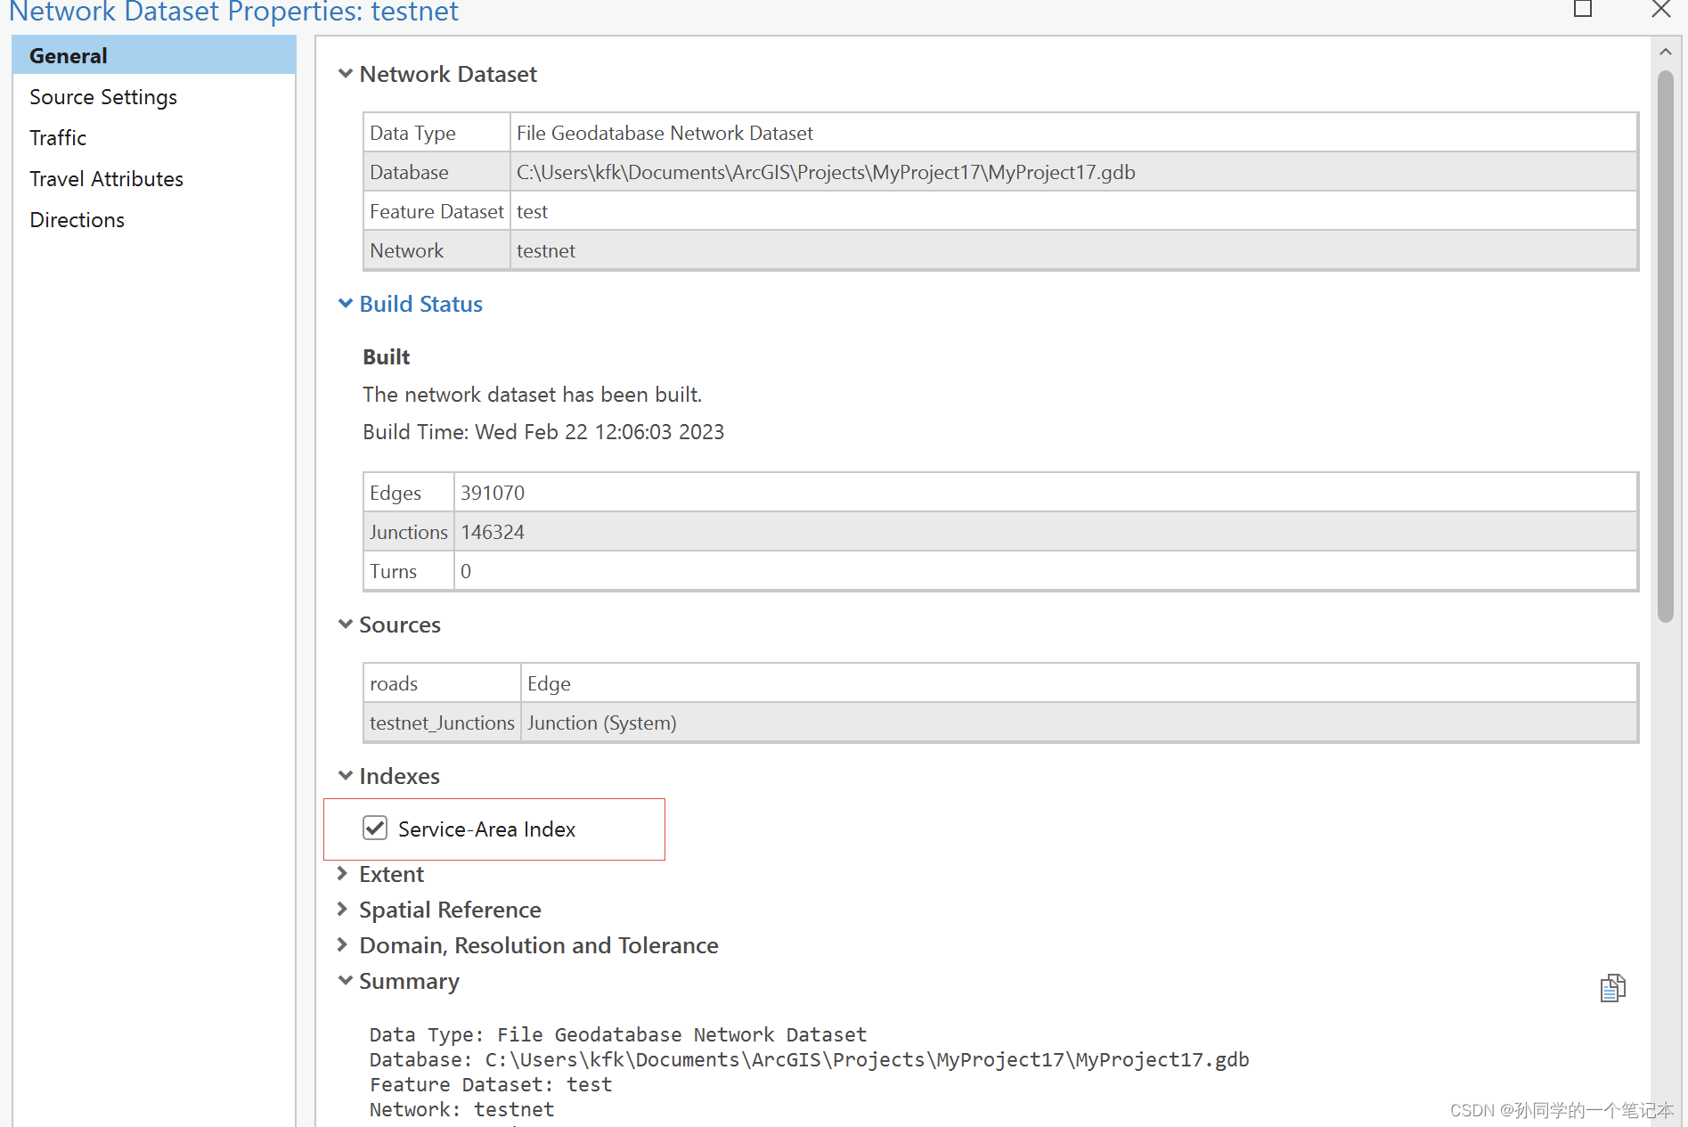Copy summary to clipboard icon
1688x1127 pixels.
[x=1612, y=988]
